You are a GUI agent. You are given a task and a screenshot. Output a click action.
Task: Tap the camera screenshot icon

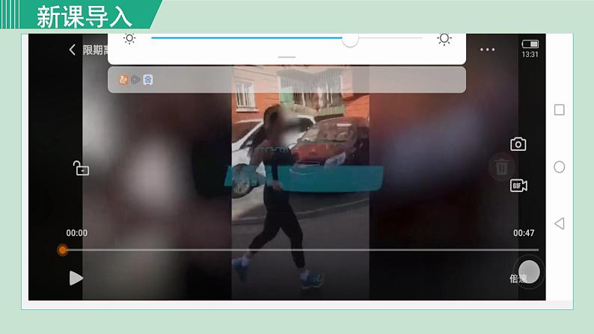pos(518,144)
